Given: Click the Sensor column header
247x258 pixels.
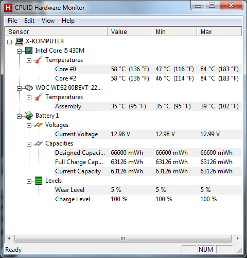Looking at the screenshot, I should (x=56, y=31).
